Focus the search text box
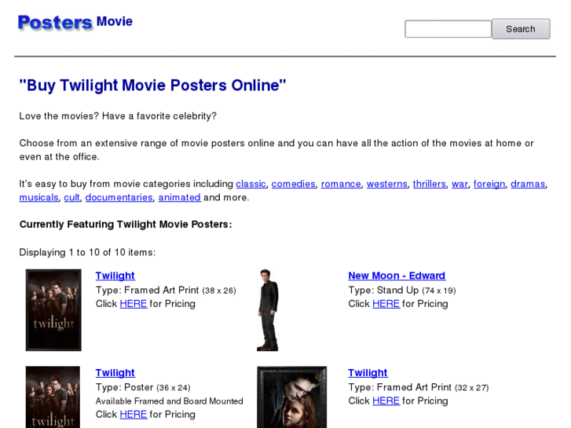This screenshot has height=428, width=571. (x=448, y=29)
